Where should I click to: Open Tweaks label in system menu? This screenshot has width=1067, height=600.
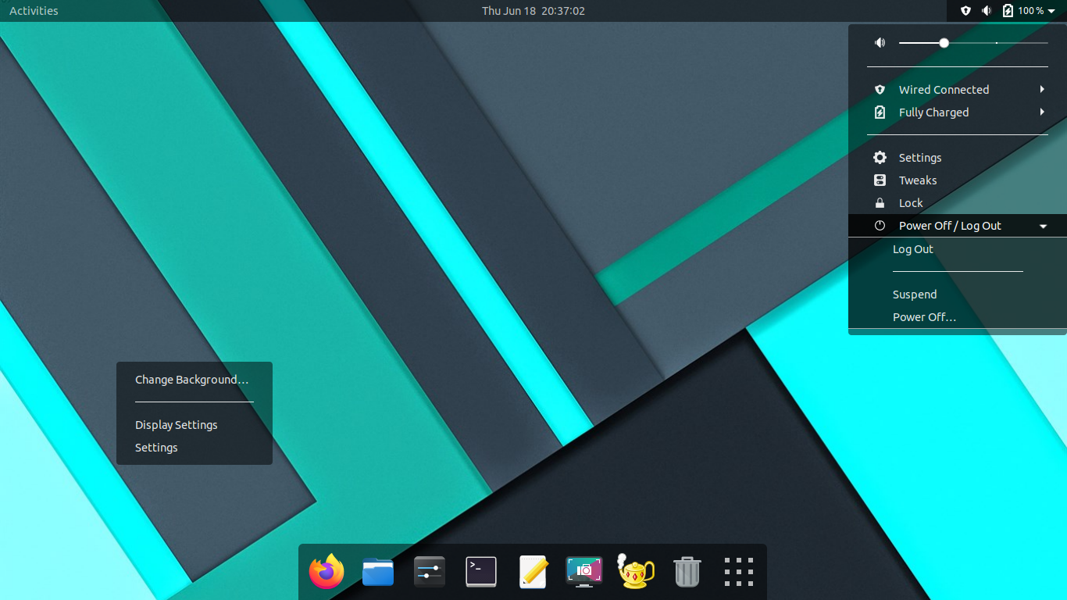[x=918, y=180]
